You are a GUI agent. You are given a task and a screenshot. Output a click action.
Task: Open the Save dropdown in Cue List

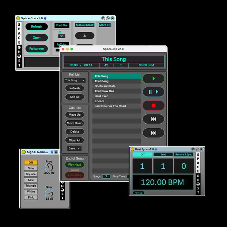coord(74,148)
